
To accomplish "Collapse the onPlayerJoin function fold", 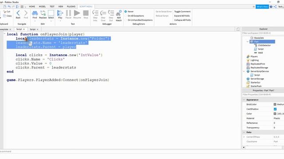I will pyautogui.click(x=4, y=34).
